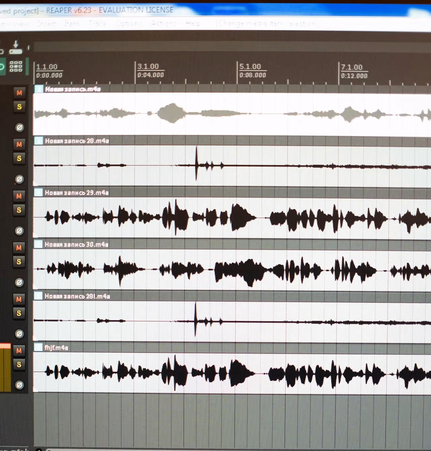
Task: Click the waveform of fhjf.m4a item
Action: pos(232,372)
